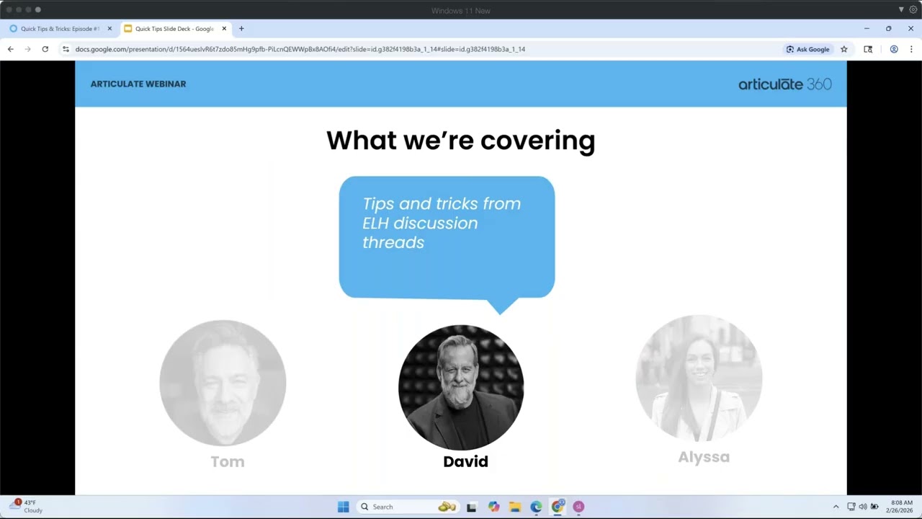922x519 pixels.
Task: Focus the docs.google.com address bar URL
Action: point(300,49)
